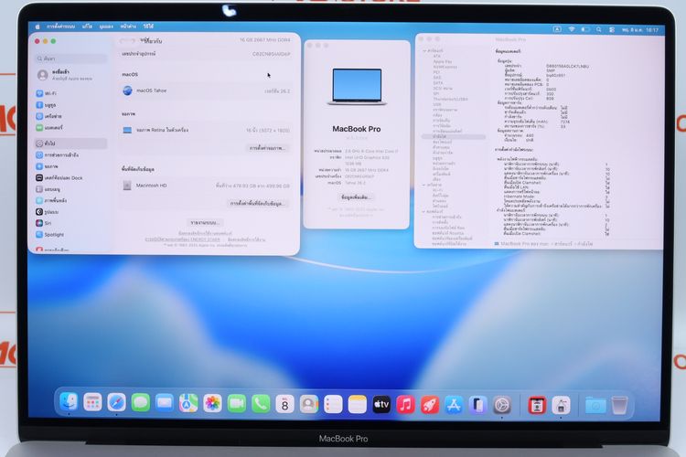This screenshot has height=457, width=686.
Task: Click the Macintosh HD storage row
Action: 206,186
